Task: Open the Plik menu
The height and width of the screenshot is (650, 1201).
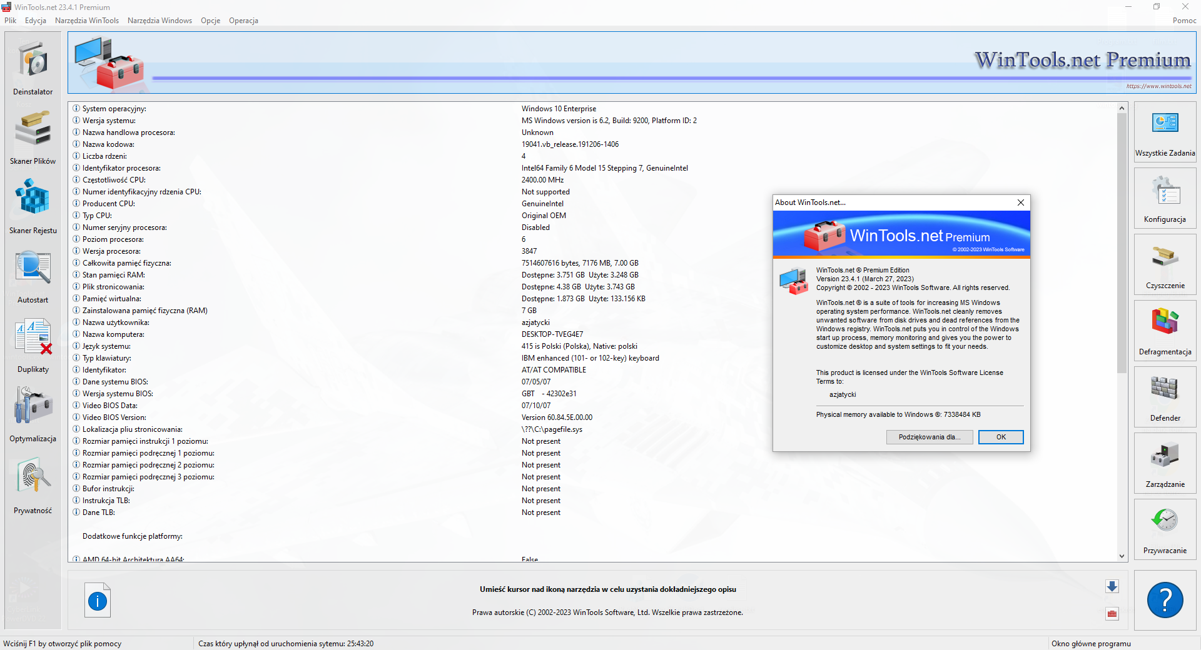Action: (x=11, y=21)
